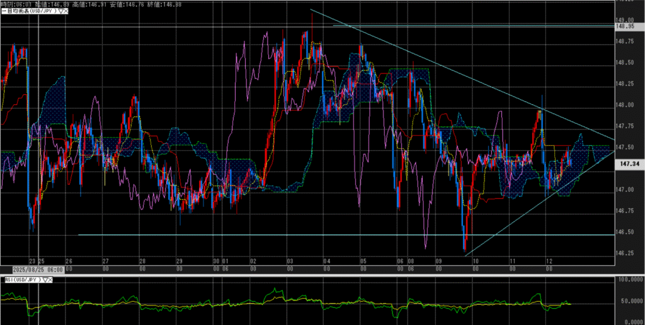This screenshot has height=325, width=645.
Task: Open the Ichimoku (USD/JPY) indicator dropdown triangle
Action: coord(60,11)
